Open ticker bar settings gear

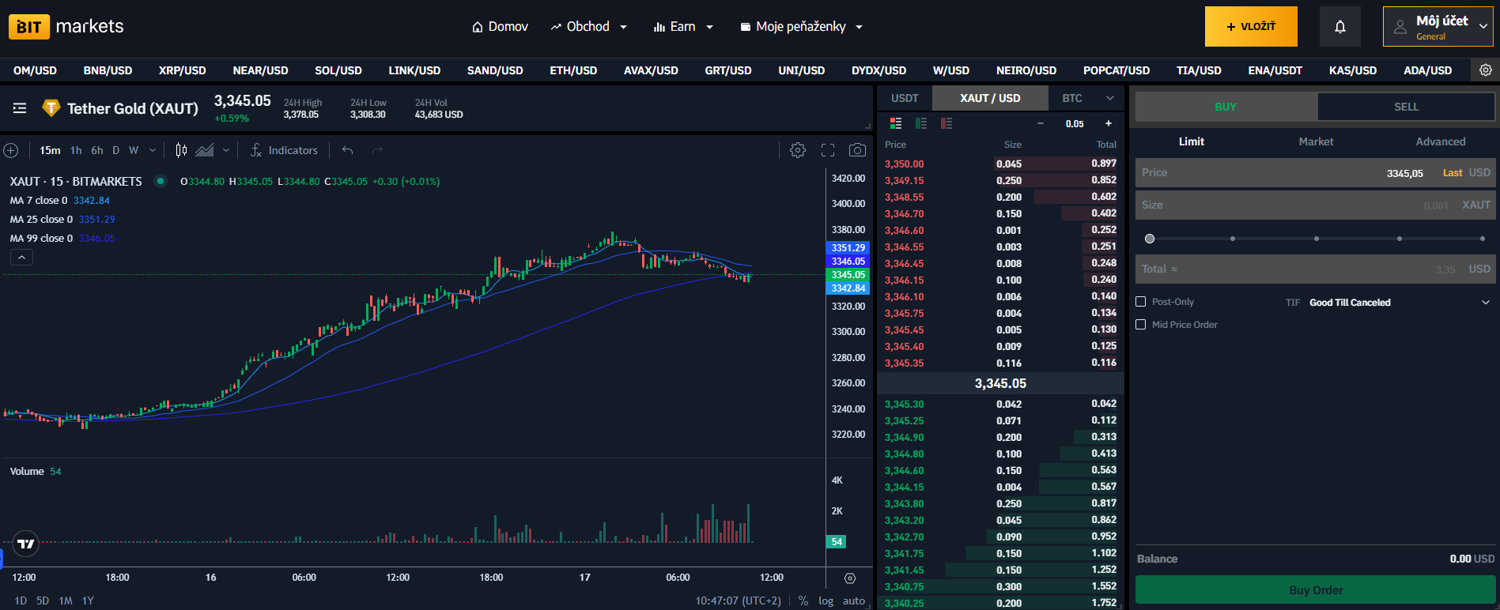pyautogui.click(x=1485, y=70)
